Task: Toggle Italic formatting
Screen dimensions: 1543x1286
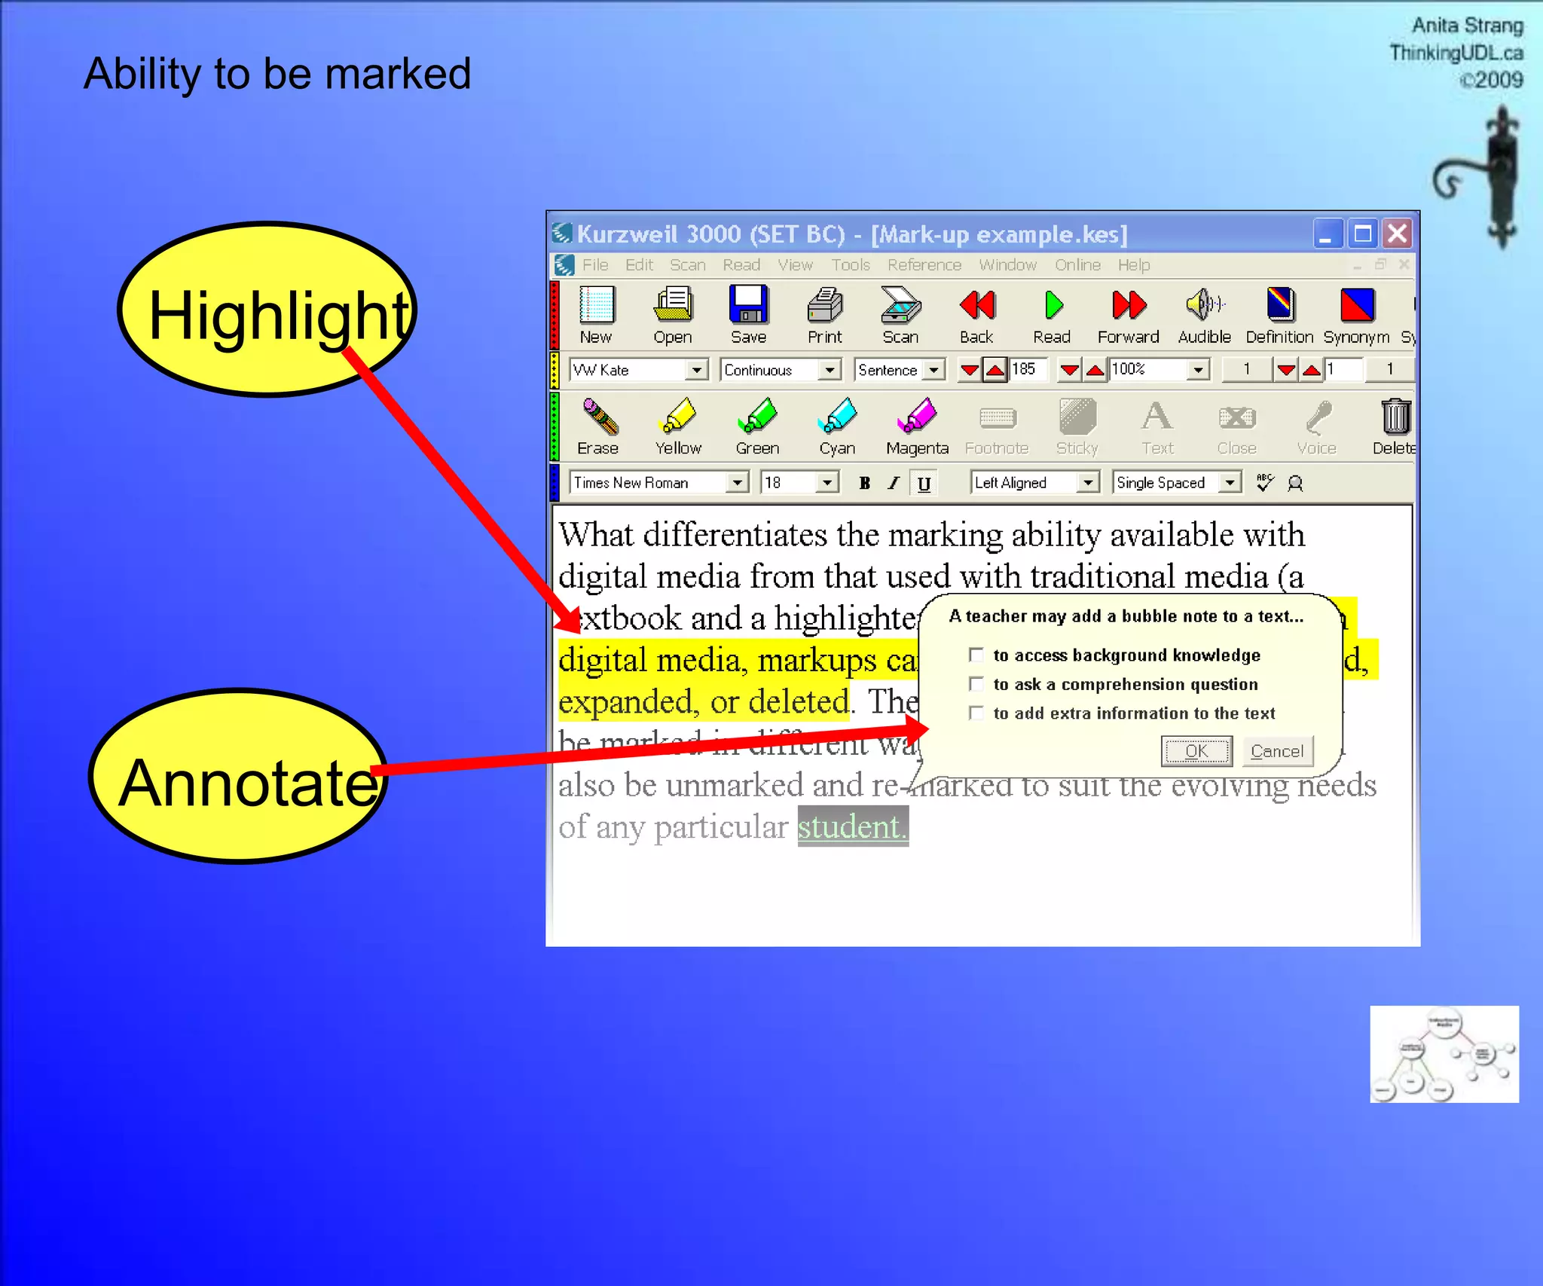Action: [x=894, y=483]
